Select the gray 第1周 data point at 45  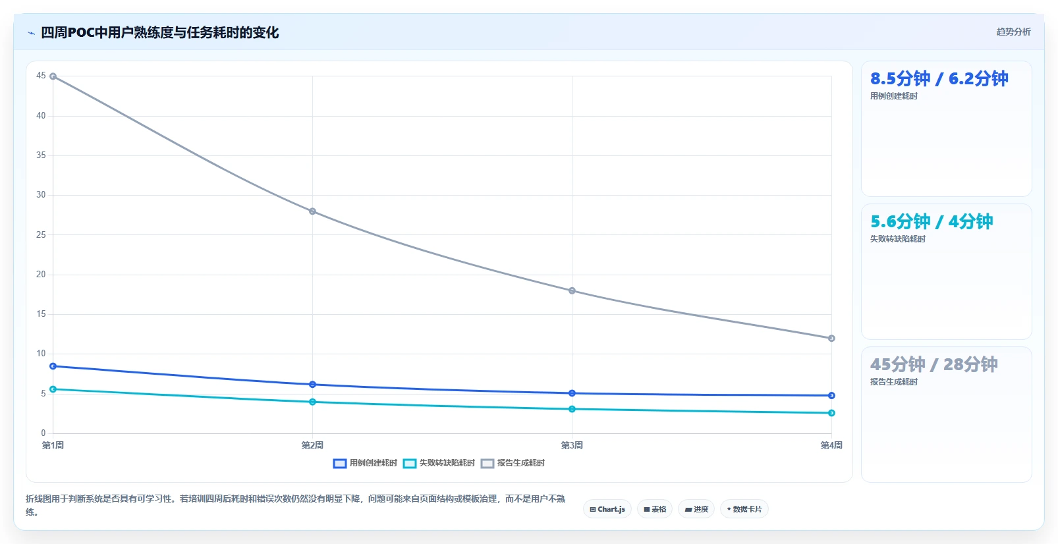click(x=53, y=76)
